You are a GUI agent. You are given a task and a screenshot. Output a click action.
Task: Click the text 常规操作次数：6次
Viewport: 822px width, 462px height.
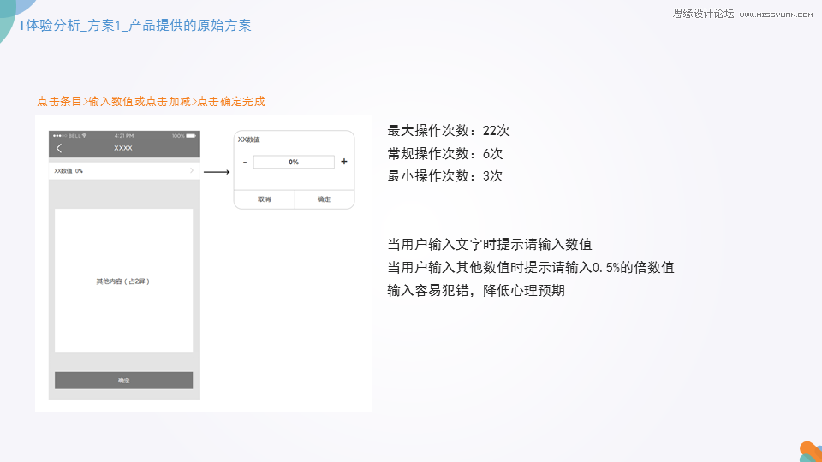[x=445, y=153]
